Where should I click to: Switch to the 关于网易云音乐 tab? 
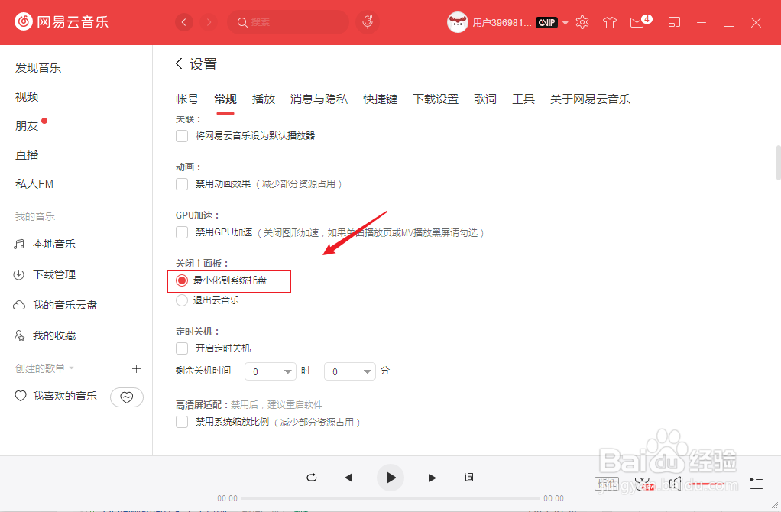[x=590, y=99]
